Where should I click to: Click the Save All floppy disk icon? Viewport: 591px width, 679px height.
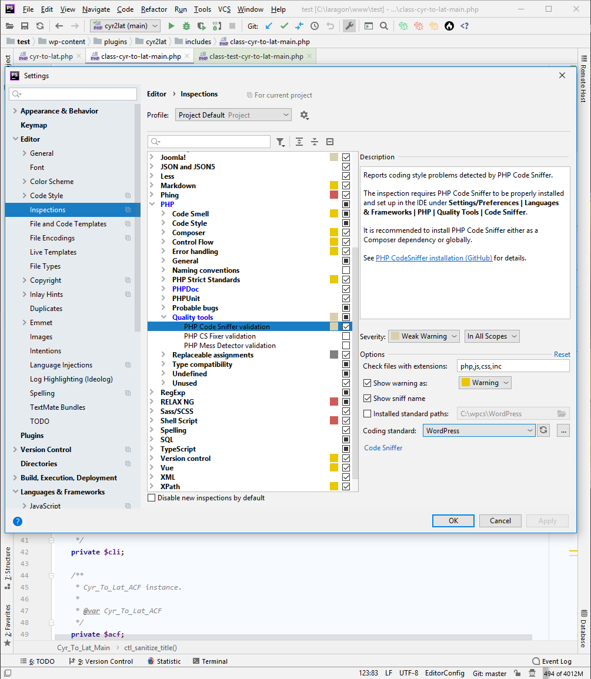(x=25, y=26)
